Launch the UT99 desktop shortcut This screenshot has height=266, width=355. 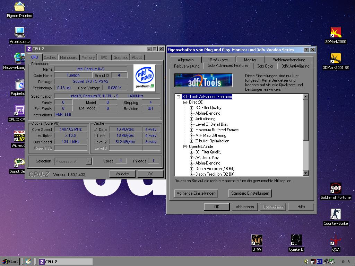pyautogui.click(x=257, y=240)
